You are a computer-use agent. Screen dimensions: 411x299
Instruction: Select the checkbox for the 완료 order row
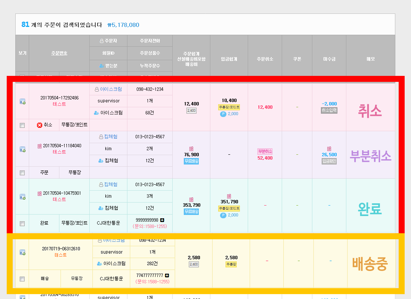(22, 224)
